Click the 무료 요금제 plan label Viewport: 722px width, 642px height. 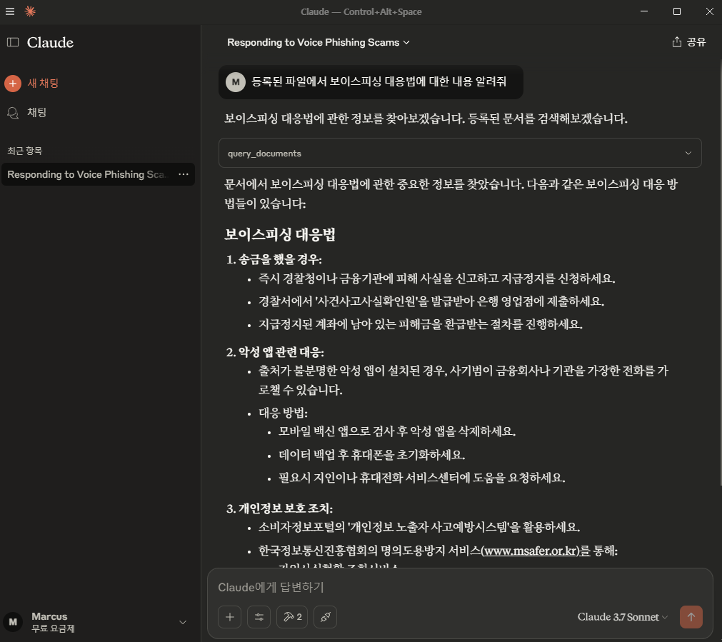53,628
